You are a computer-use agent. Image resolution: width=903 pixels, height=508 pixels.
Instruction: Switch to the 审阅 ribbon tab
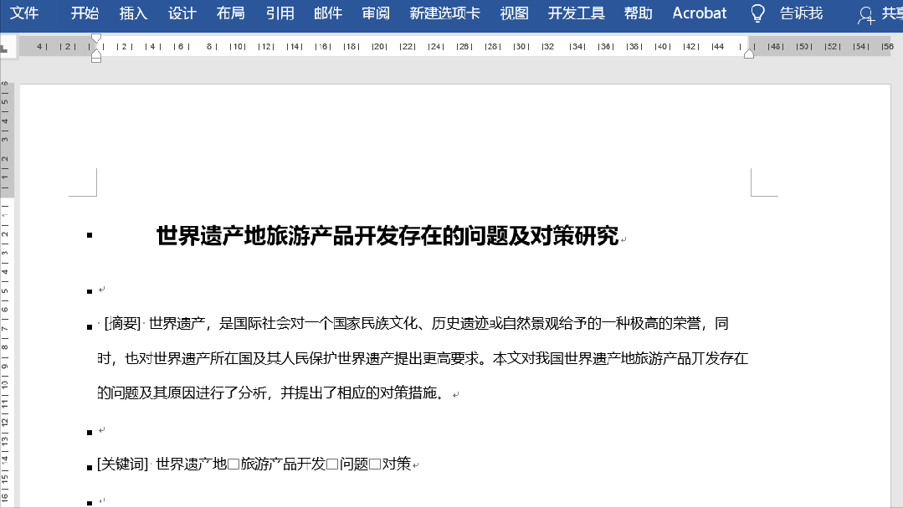click(375, 13)
